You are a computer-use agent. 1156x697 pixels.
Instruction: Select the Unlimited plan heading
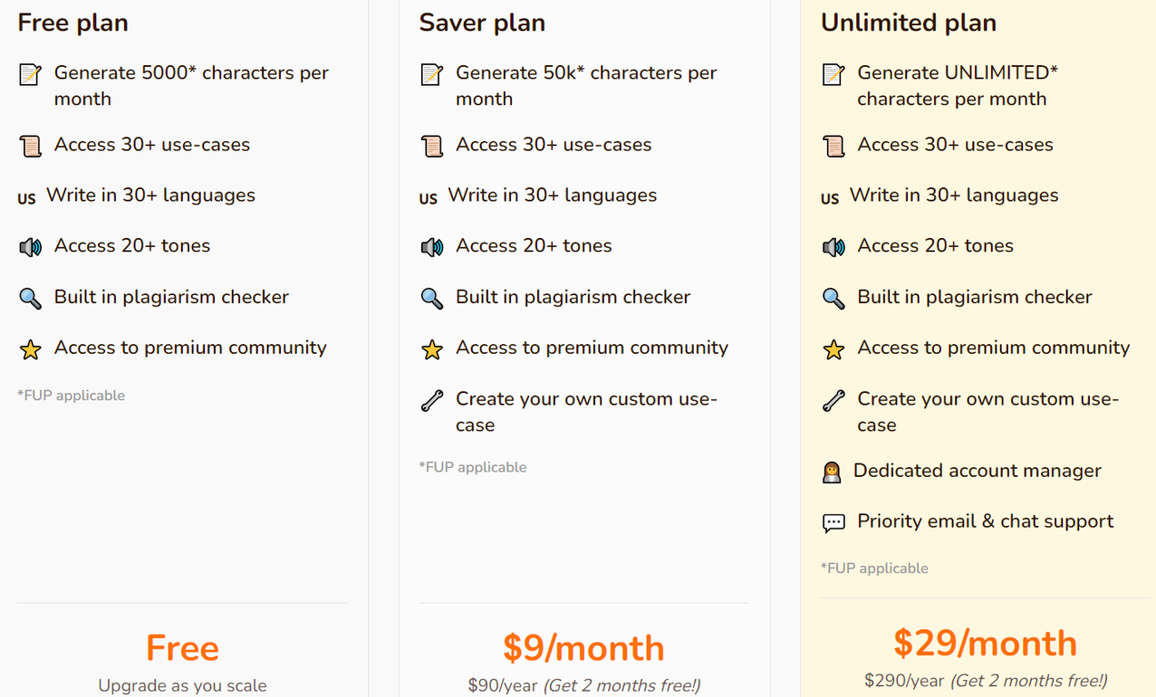tap(909, 23)
